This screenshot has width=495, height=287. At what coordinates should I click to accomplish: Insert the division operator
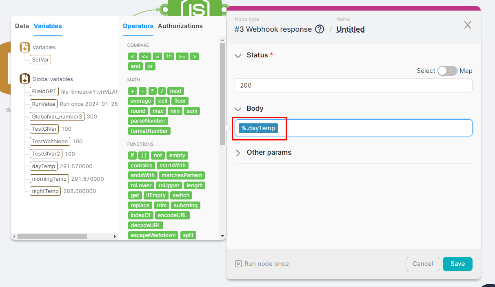[162, 91]
